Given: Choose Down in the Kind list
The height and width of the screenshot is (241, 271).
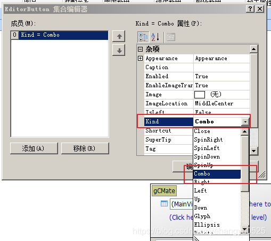Looking at the screenshot, I should [x=217, y=207].
